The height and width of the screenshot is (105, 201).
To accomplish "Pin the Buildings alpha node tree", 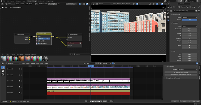I will 59,4.
